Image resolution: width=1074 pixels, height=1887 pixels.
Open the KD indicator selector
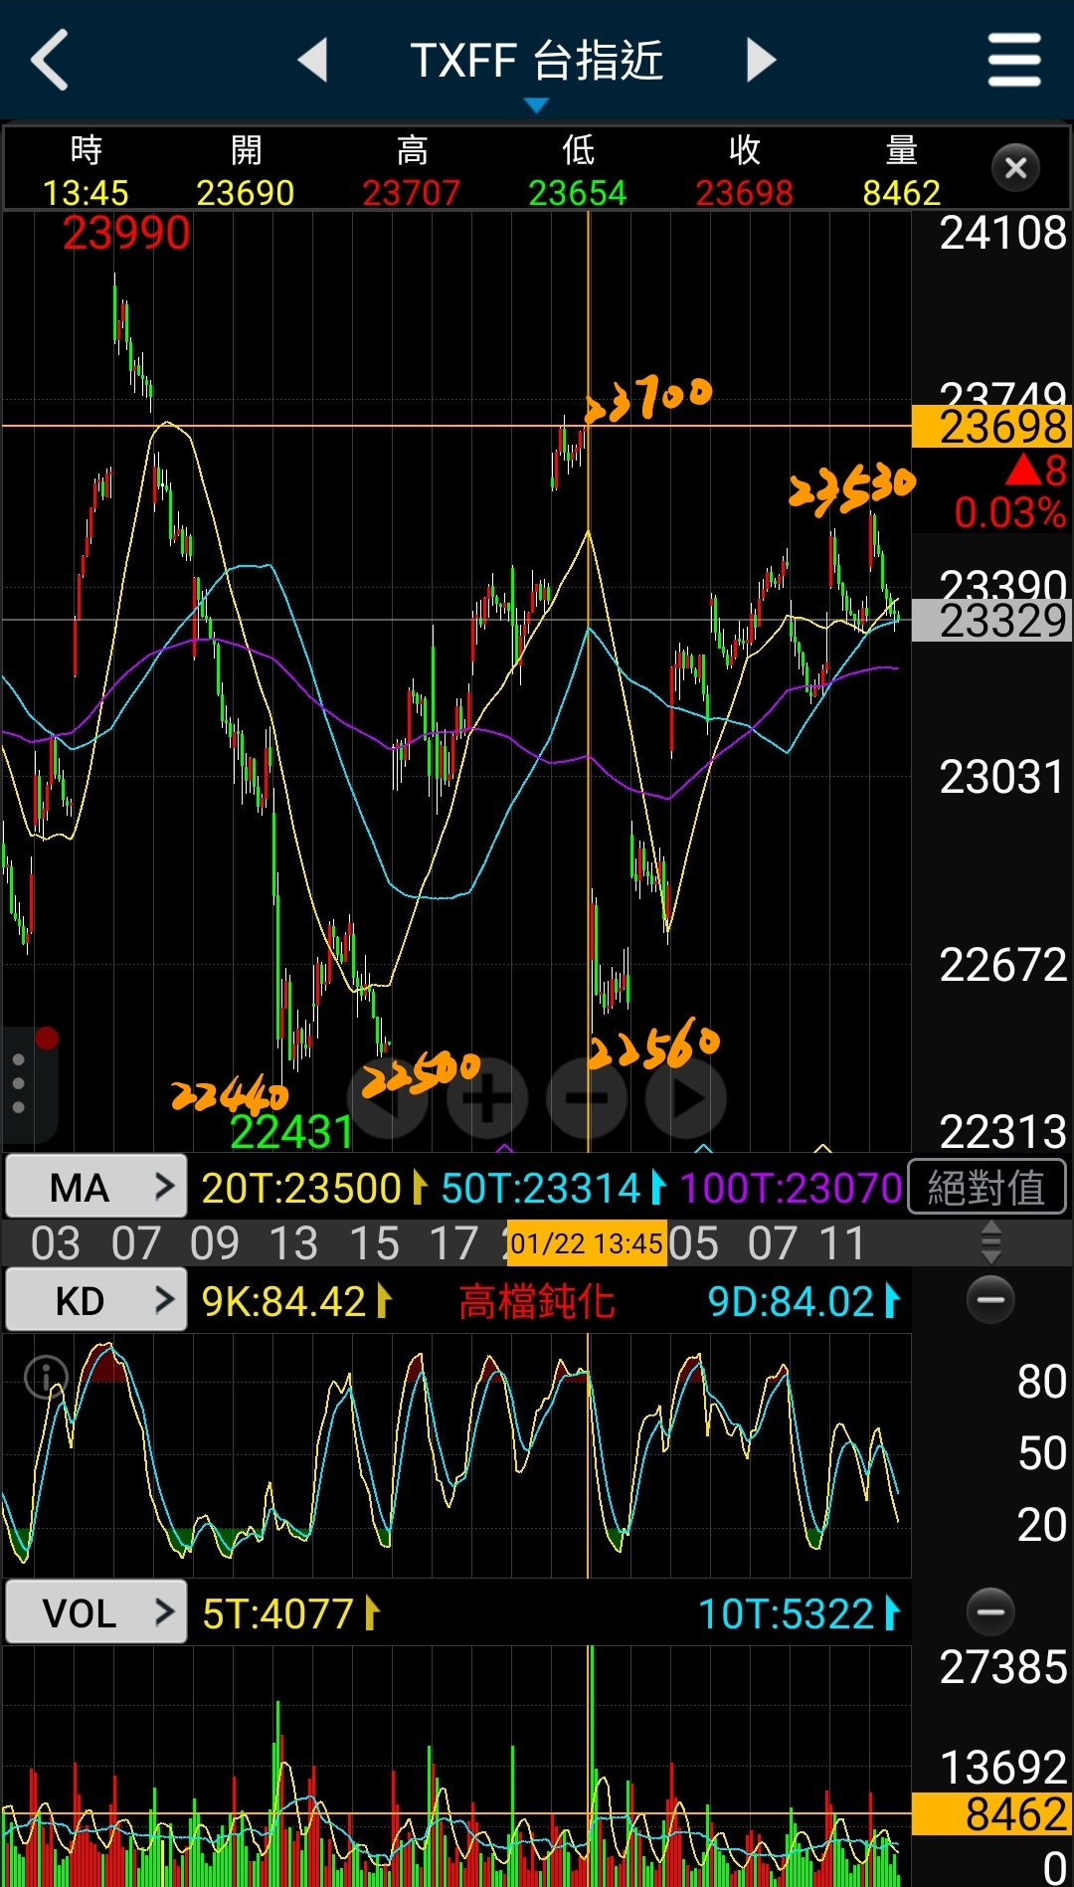(x=95, y=1300)
